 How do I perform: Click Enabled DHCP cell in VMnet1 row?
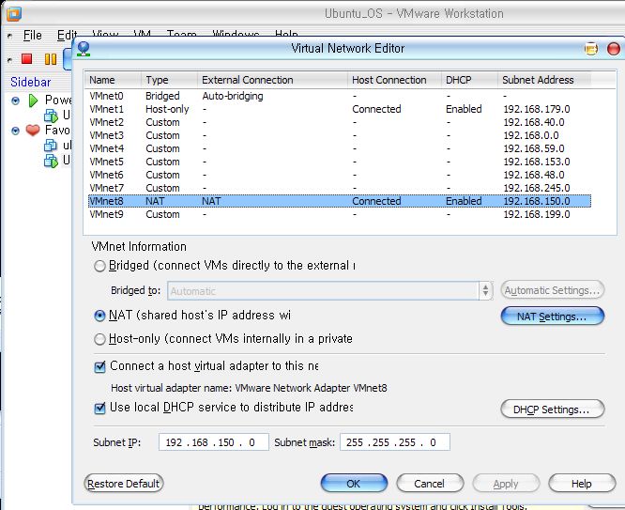pyautogui.click(x=464, y=109)
